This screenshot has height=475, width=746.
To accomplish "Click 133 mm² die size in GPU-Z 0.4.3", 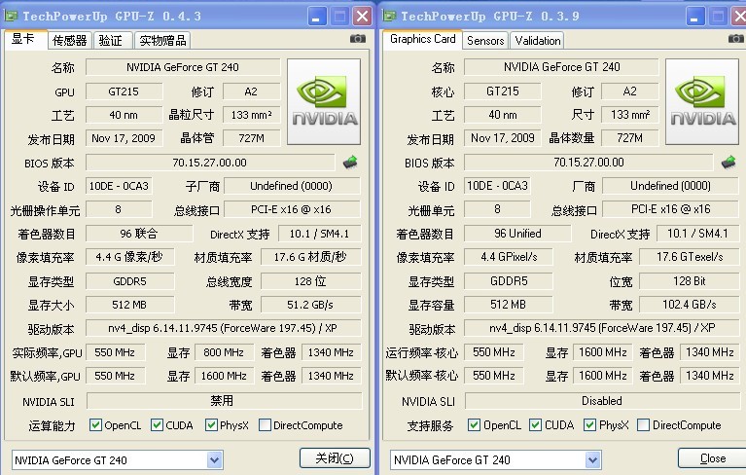I will coord(252,115).
